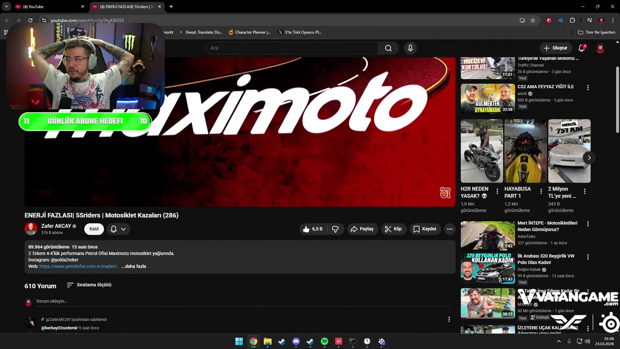Click the 610 Yorum comment count
The height and width of the screenshot is (349, 620).
coord(40,286)
